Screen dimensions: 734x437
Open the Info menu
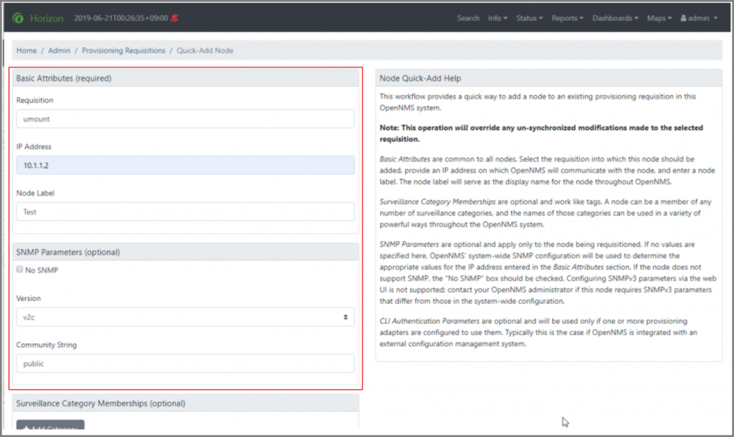tap(497, 18)
